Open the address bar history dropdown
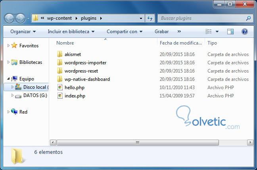Screen dimensions: 257x170 [141, 18]
